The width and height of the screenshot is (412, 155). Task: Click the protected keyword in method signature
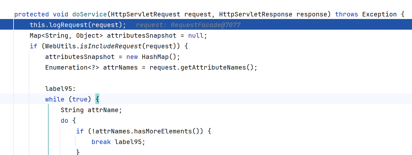tap(32, 14)
